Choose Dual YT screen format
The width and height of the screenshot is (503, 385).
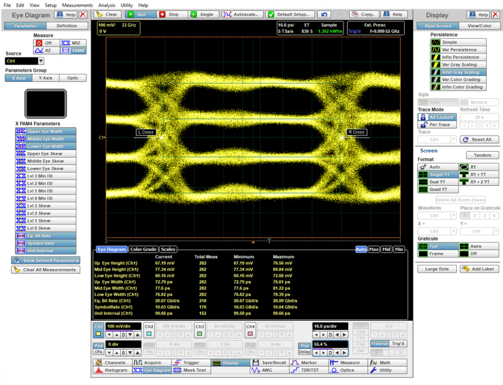(437, 182)
